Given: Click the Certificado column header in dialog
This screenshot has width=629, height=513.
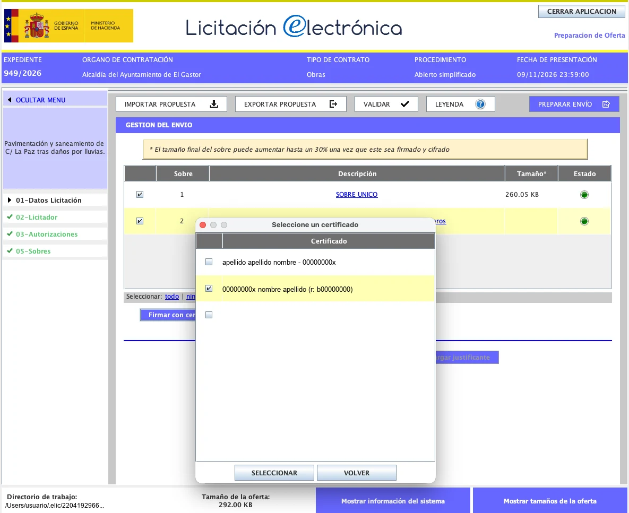Looking at the screenshot, I should 329,241.
